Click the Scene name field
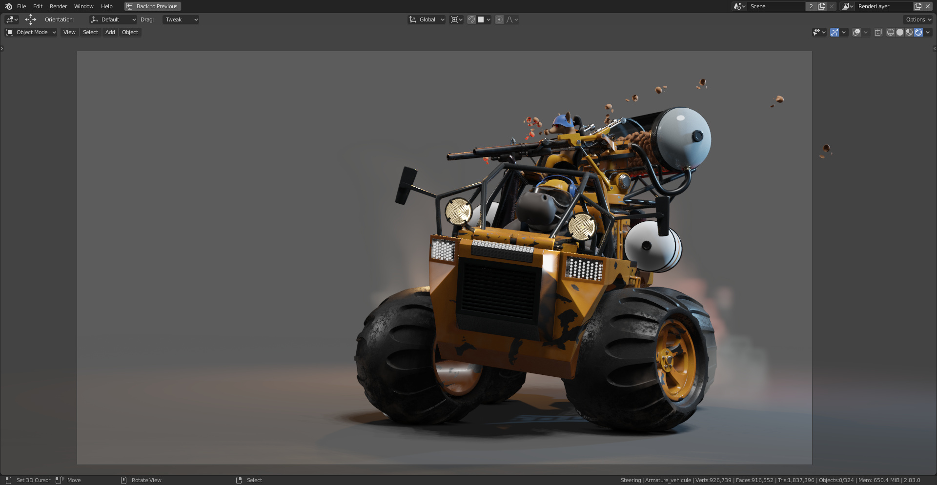 pyautogui.click(x=776, y=6)
